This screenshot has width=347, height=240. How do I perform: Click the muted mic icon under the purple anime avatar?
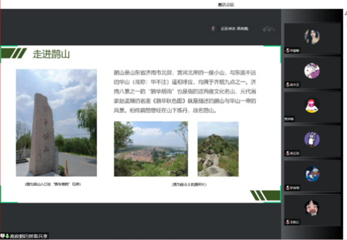(287, 85)
